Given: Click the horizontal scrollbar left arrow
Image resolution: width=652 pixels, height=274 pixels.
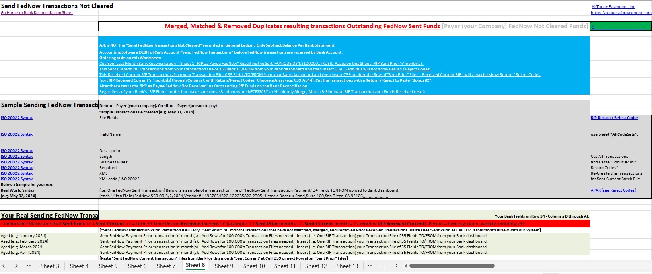Looking at the screenshot, I should tap(406, 266).
